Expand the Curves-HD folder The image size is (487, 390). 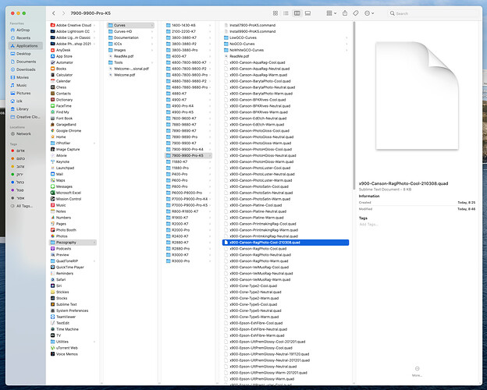coord(127,31)
